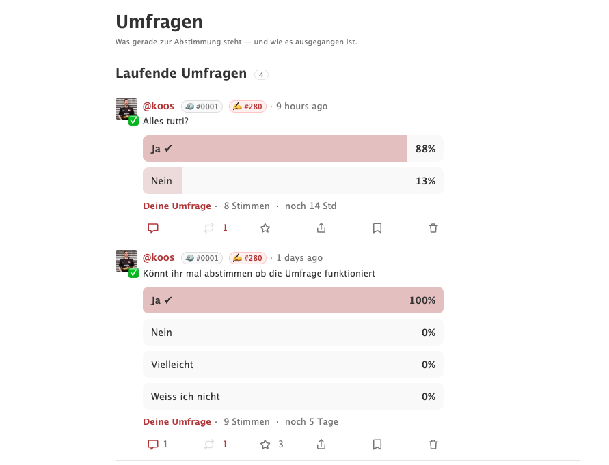Select 'Nein' option with 13% votes
The width and height of the screenshot is (609, 465).
pyautogui.click(x=293, y=181)
